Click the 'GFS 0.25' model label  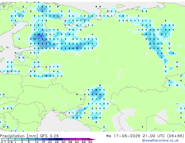[x=49, y=136]
